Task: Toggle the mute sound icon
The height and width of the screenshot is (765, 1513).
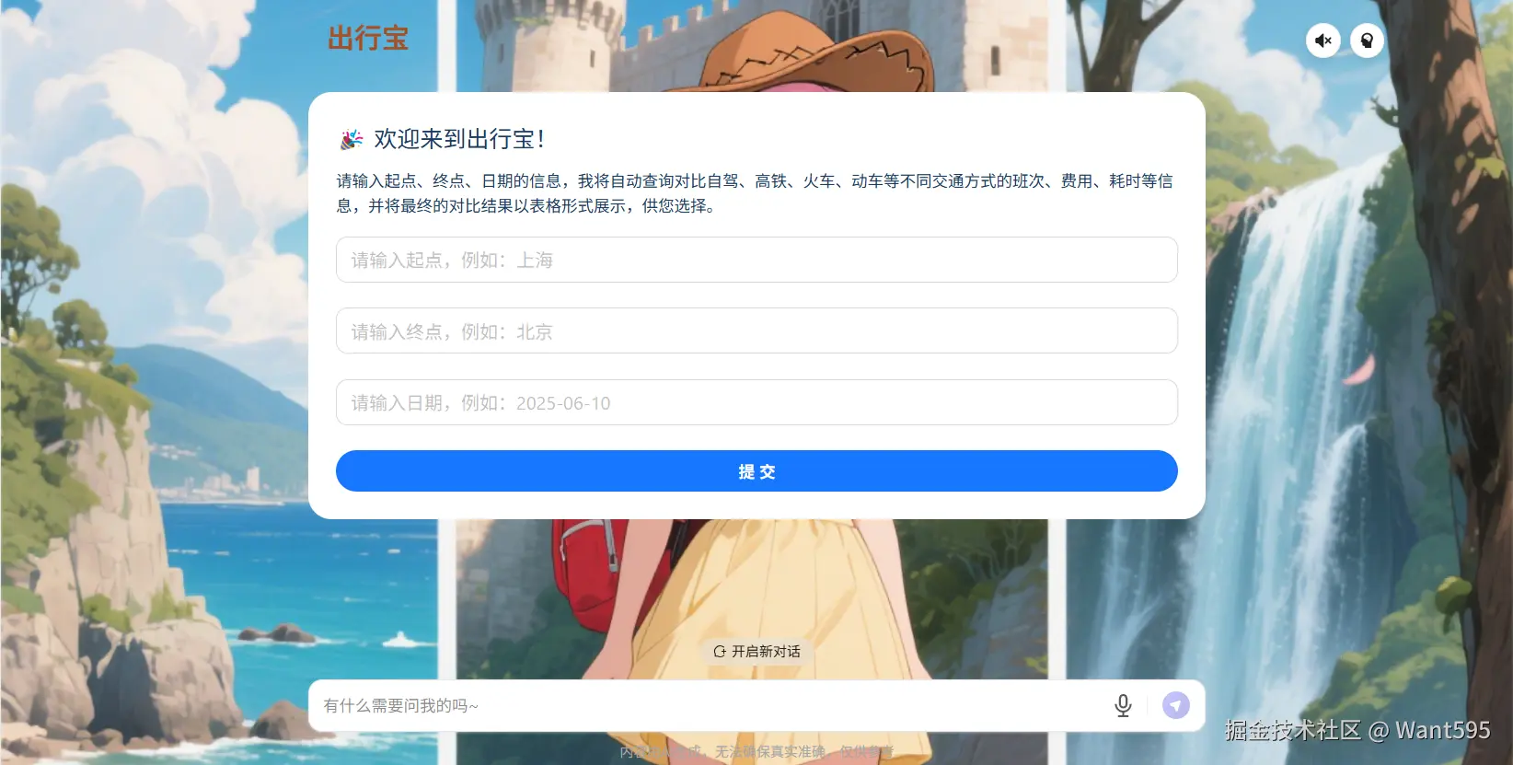Action: coord(1322,41)
